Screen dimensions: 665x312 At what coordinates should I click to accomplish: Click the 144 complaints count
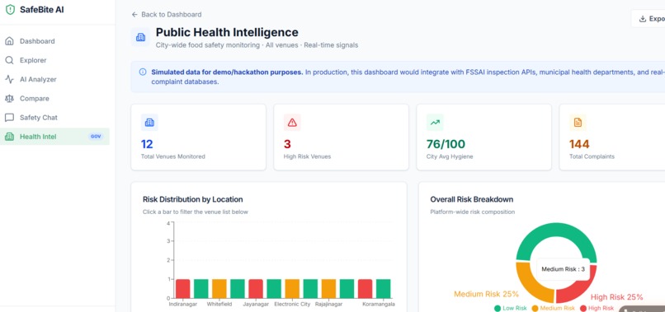(579, 144)
